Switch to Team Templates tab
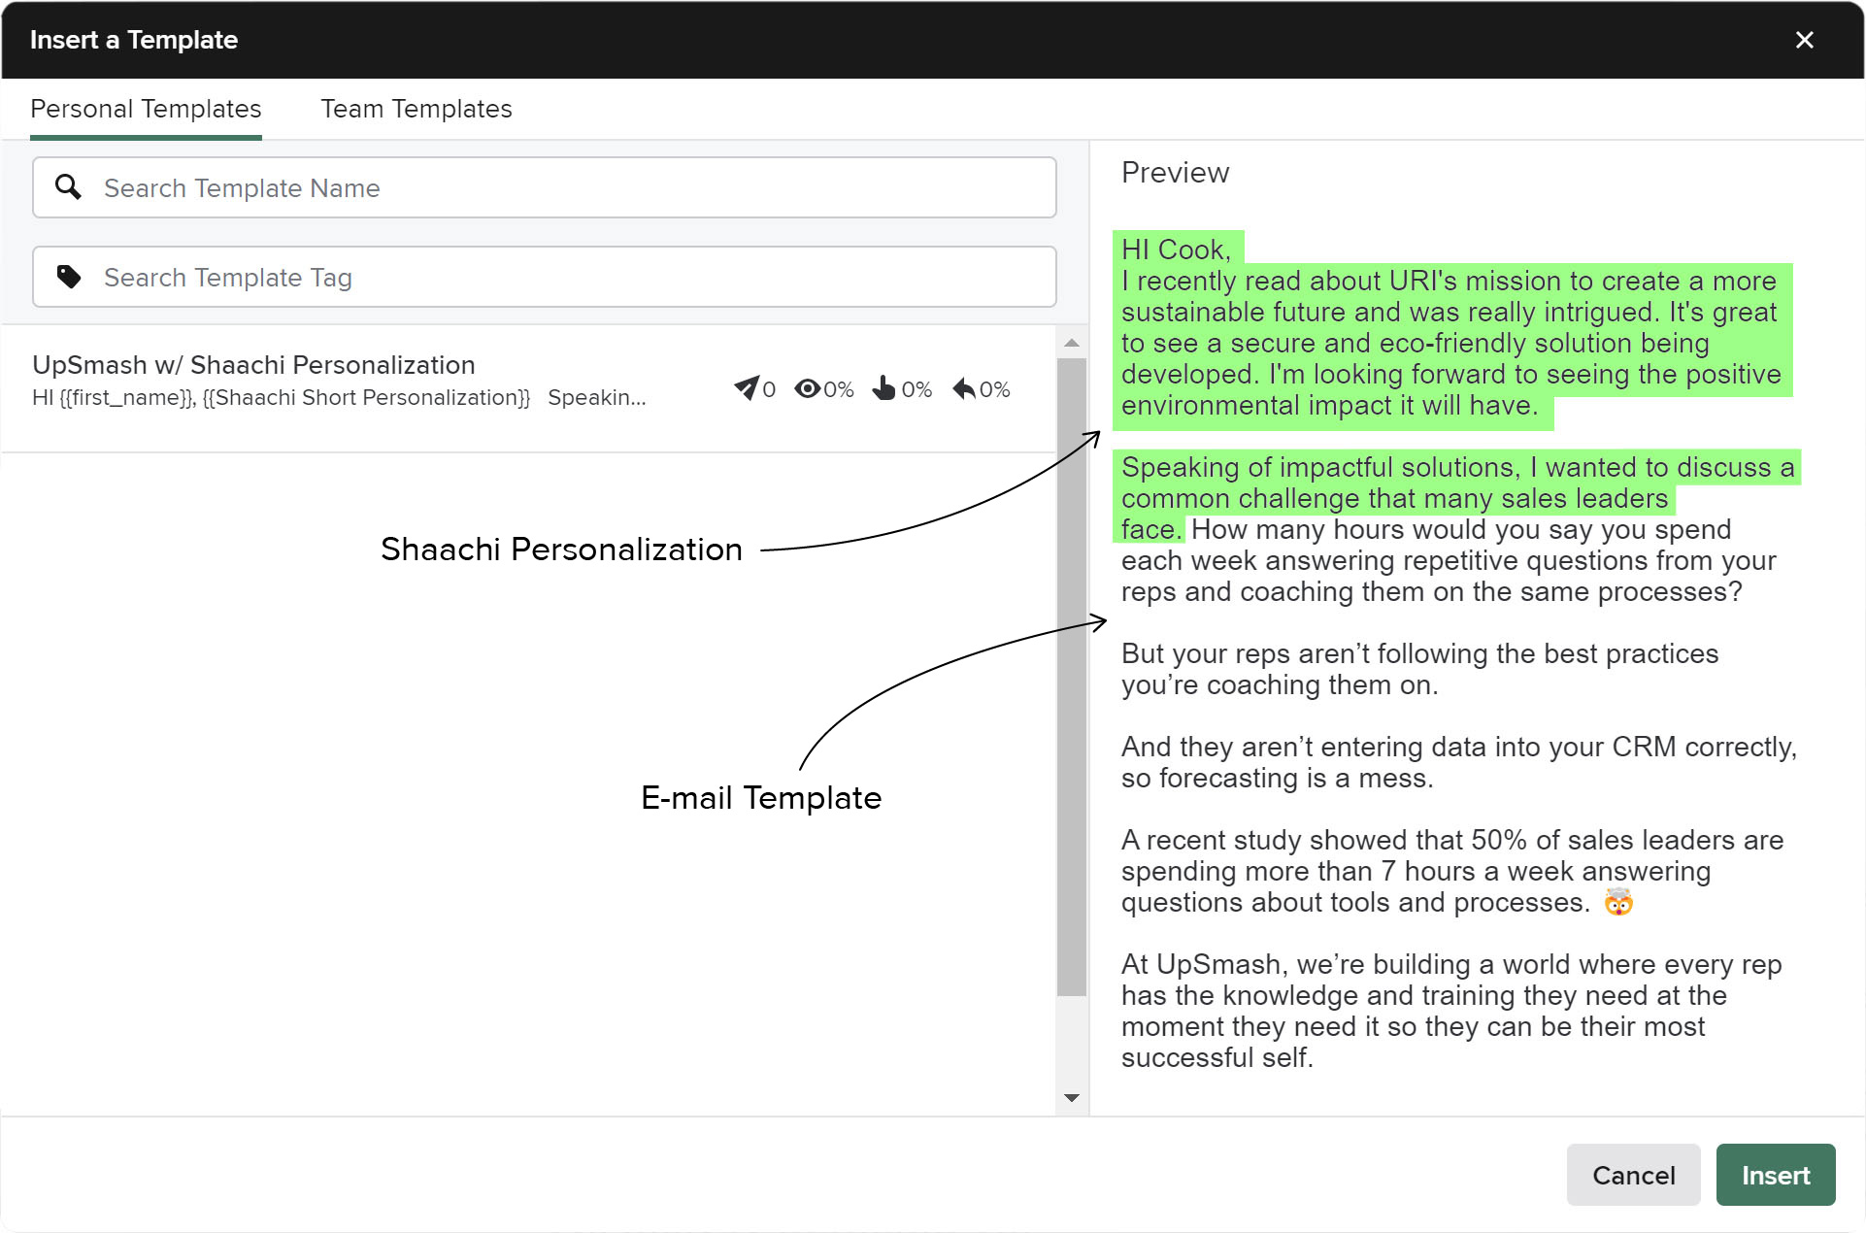The image size is (1866, 1233). (x=416, y=109)
